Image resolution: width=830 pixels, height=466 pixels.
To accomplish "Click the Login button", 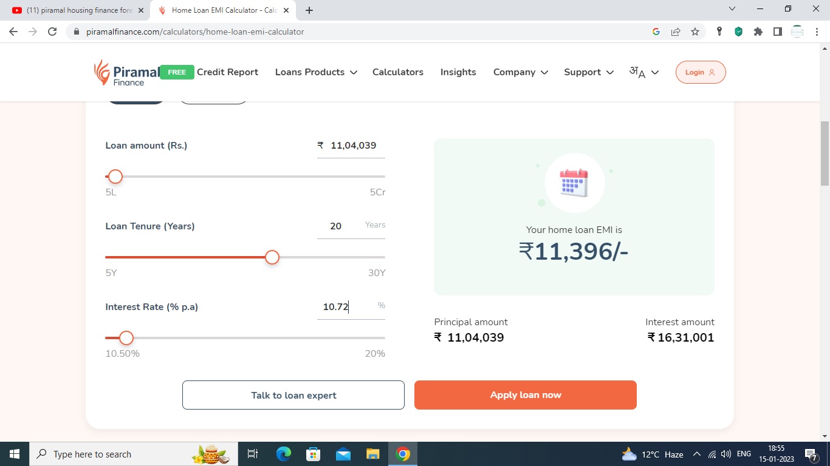I will pyautogui.click(x=700, y=72).
